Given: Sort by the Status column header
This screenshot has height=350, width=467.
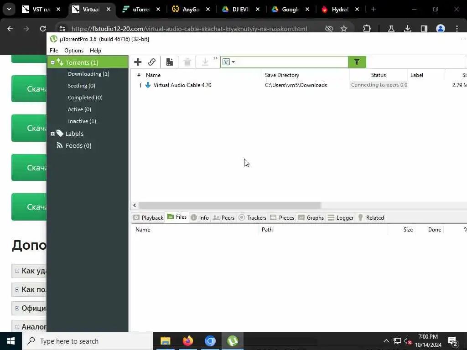Looking at the screenshot, I should 378,75.
